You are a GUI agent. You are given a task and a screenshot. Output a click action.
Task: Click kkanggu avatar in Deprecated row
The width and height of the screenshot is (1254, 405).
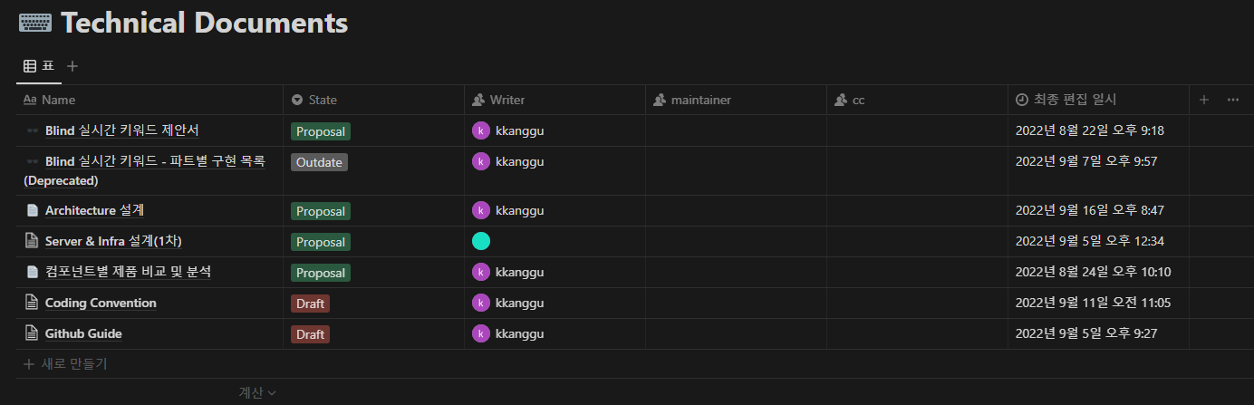(x=481, y=161)
